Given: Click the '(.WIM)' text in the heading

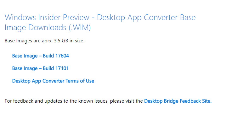Looking at the screenshot, I should [80, 27].
